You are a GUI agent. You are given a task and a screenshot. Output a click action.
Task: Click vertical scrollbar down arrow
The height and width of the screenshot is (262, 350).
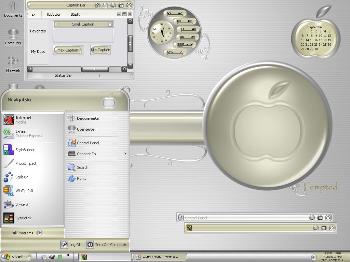point(130,65)
